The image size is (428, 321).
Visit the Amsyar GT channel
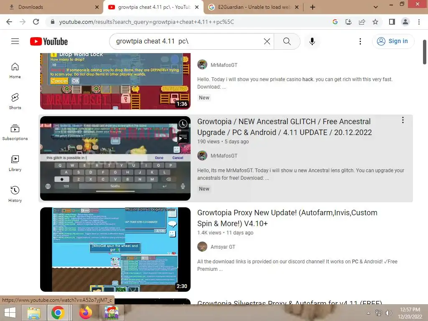pyautogui.click(x=223, y=247)
